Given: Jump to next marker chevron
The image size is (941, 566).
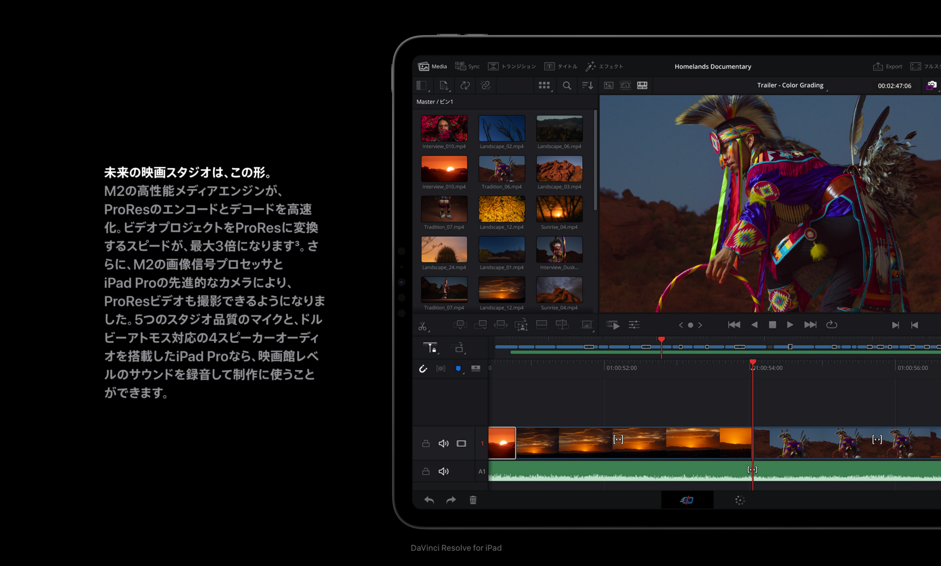Looking at the screenshot, I should pos(700,325).
